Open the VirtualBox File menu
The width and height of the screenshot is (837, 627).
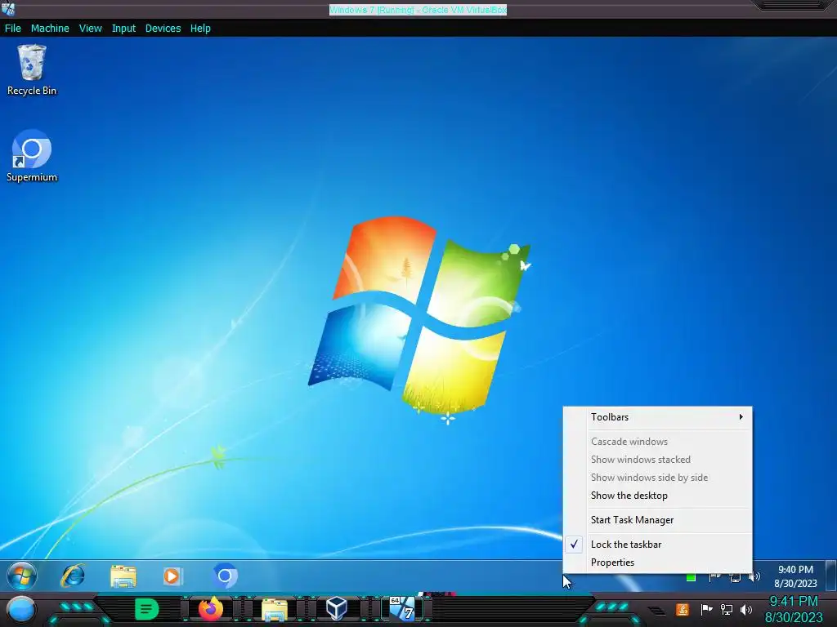[x=13, y=29]
